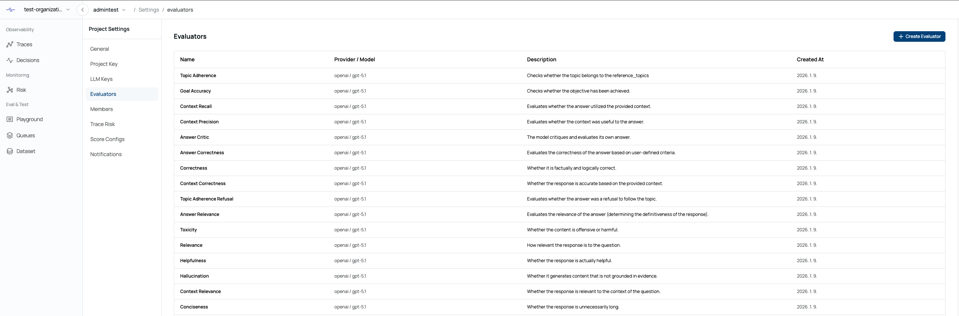Open Trace Risk settings
The image size is (959, 316).
(102, 124)
